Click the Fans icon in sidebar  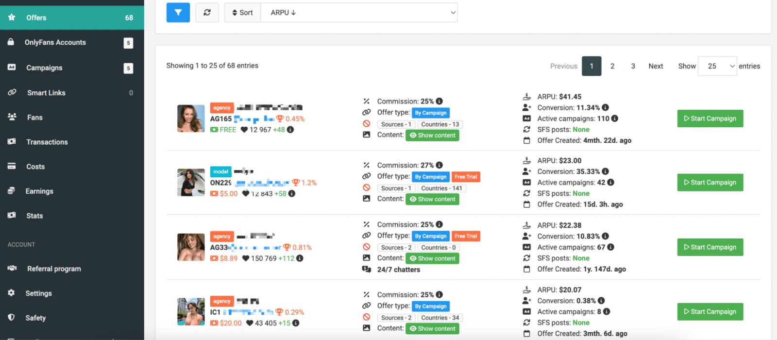[12, 117]
